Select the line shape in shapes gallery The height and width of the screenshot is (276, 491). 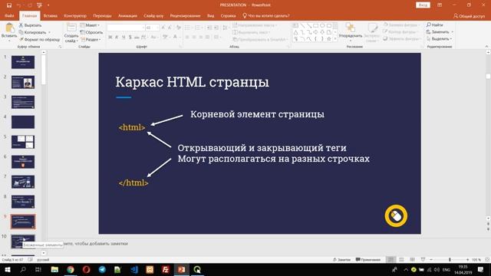(302, 25)
